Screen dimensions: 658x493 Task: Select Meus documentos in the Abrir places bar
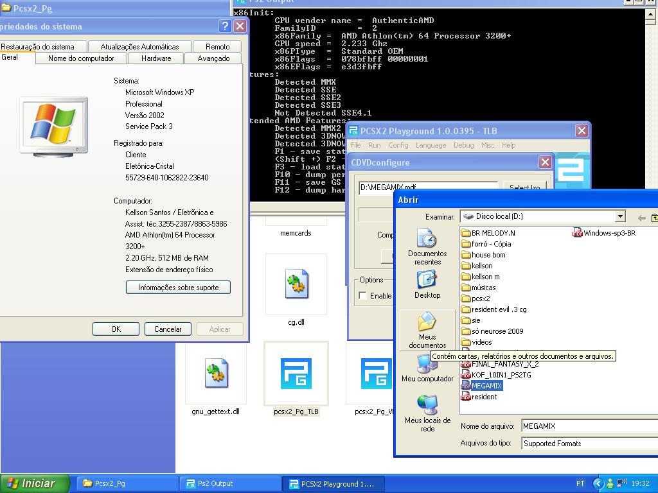click(x=427, y=331)
